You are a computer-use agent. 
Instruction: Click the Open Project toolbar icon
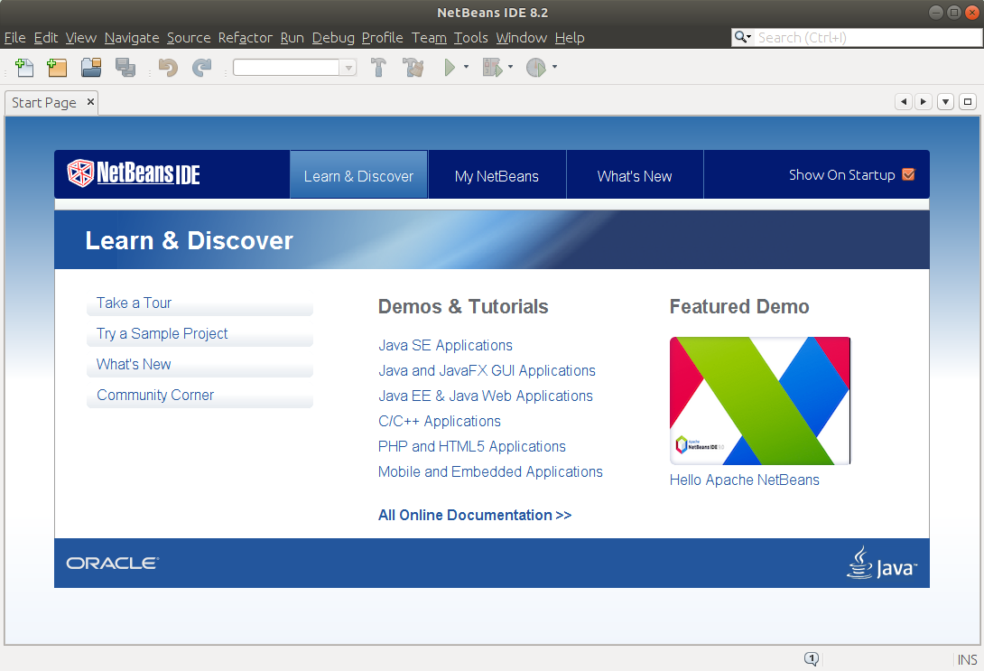point(91,67)
